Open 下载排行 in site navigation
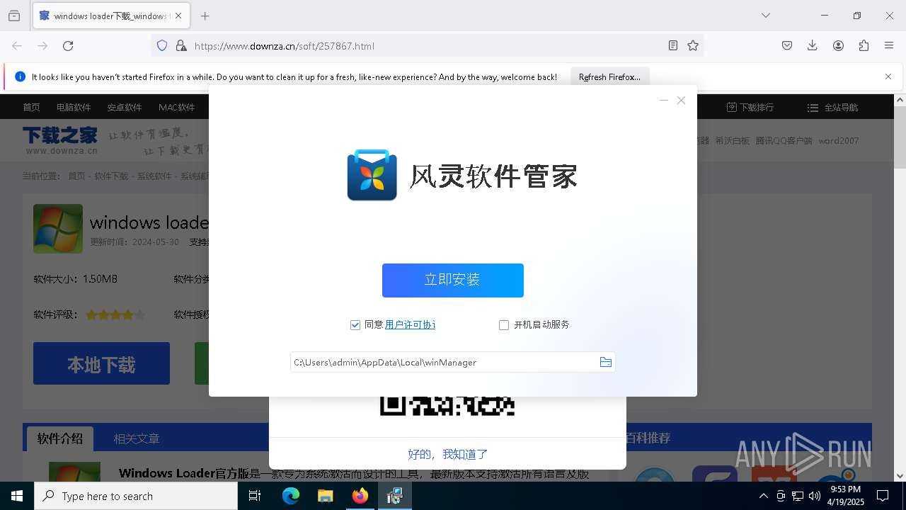 point(750,108)
